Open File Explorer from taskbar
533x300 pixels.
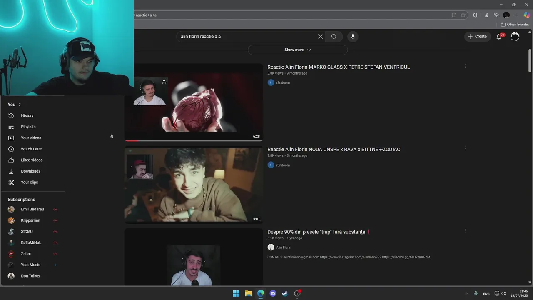click(x=248, y=293)
